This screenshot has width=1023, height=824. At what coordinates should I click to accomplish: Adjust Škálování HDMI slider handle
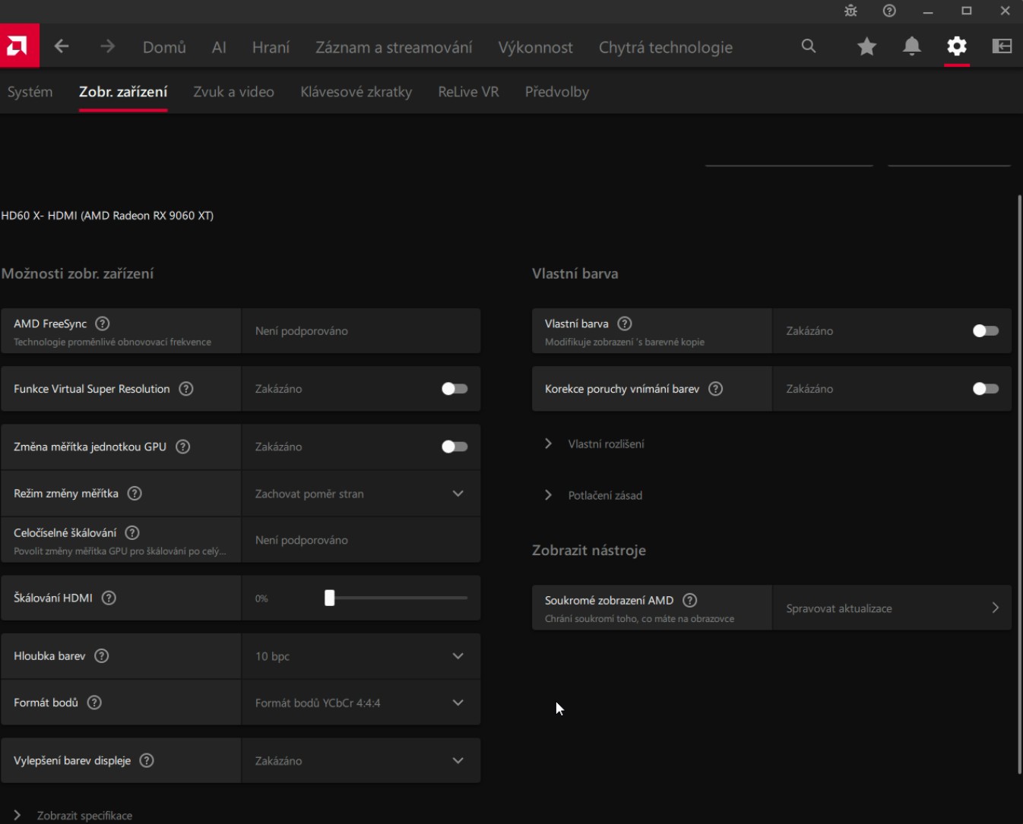coord(330,598)
